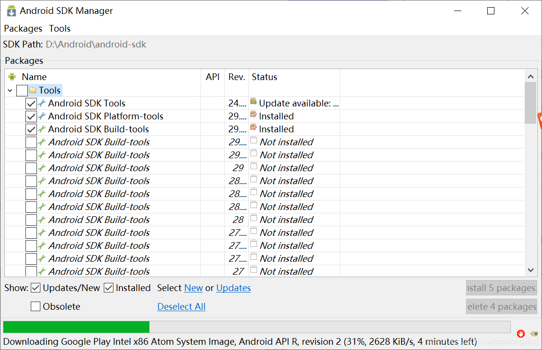Screen dimensions: 542x350
Task: Toggle the Installed show filter
Action: [109, 288]
